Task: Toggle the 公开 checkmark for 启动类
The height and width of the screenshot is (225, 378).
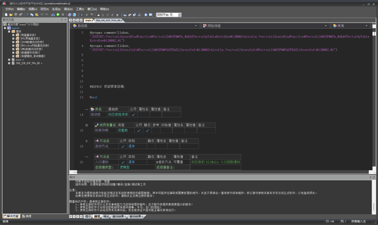Action: (x=133, y=115)
